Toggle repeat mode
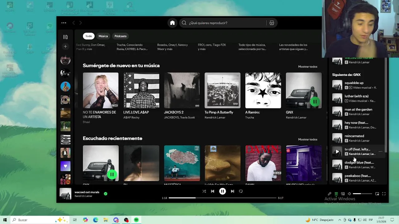The image size is (399, 224). tap(241, 191)
